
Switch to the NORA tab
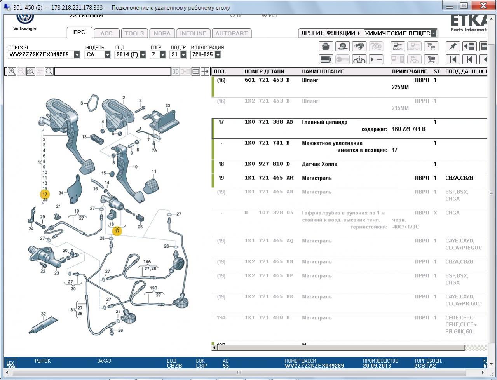point(162,33)
